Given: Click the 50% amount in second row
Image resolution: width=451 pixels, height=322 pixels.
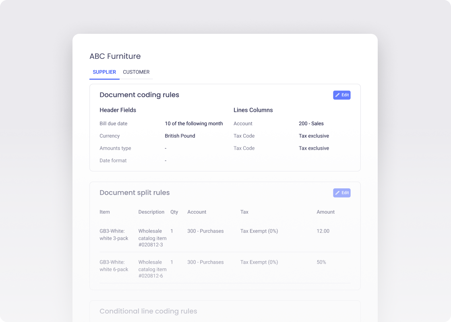Looking at the screenshot, I should (321, 262).
